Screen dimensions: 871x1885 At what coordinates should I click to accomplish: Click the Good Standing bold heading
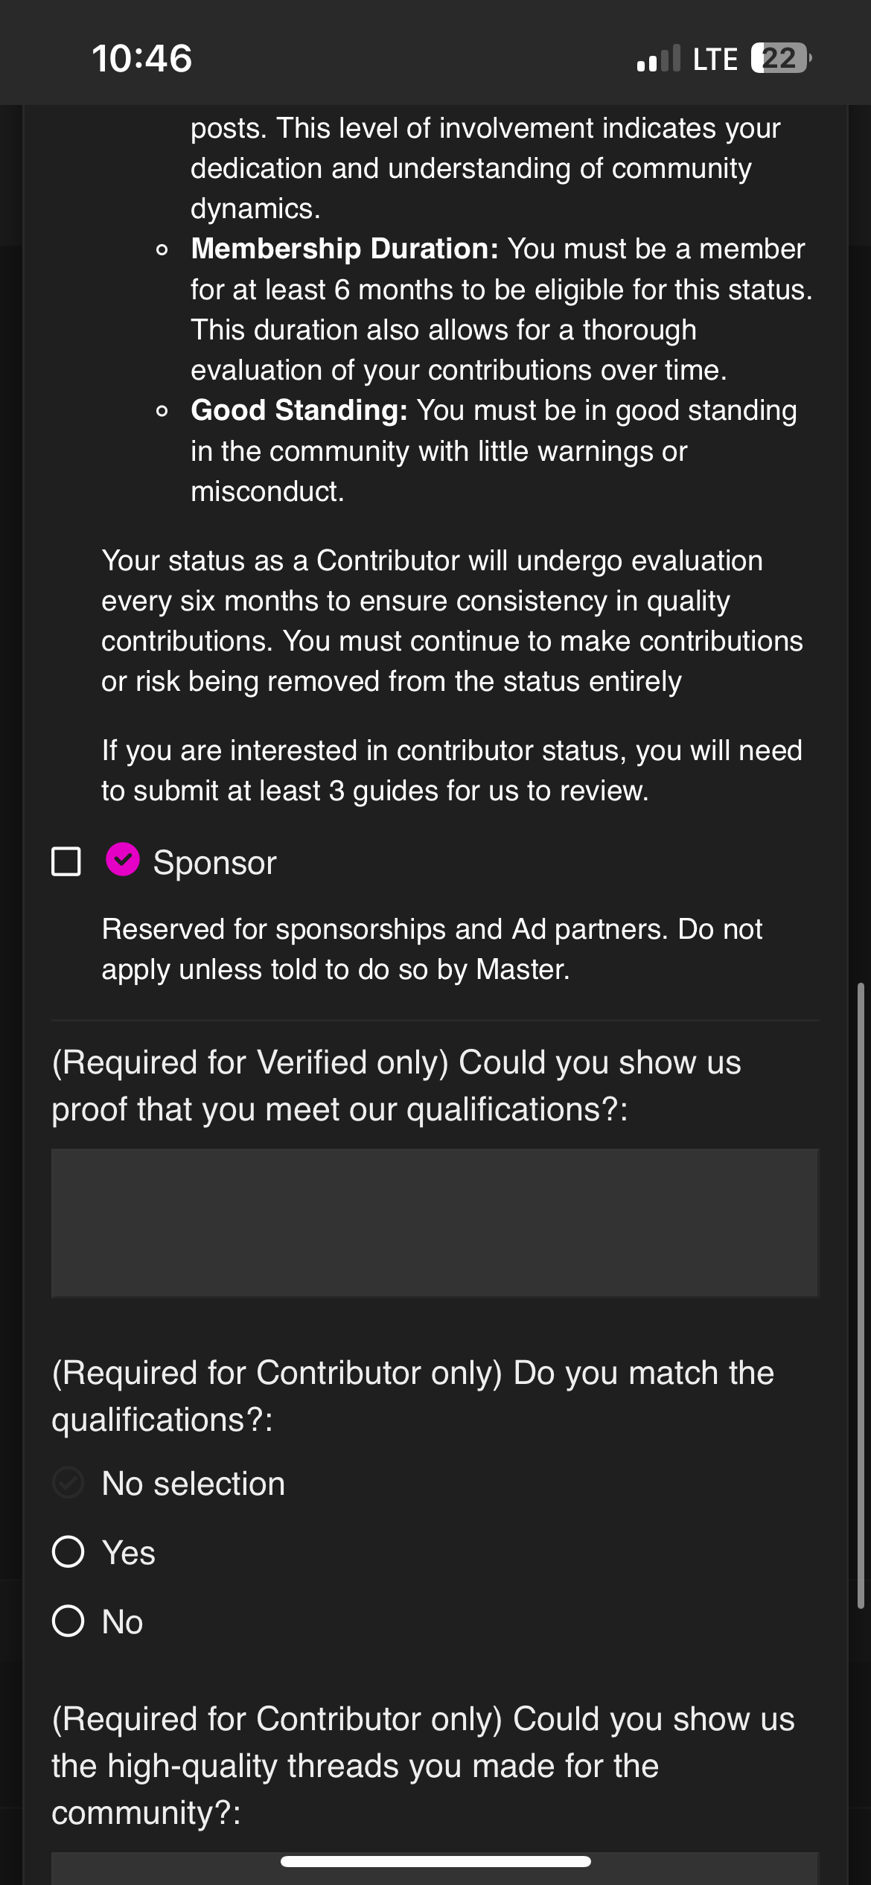299,410
